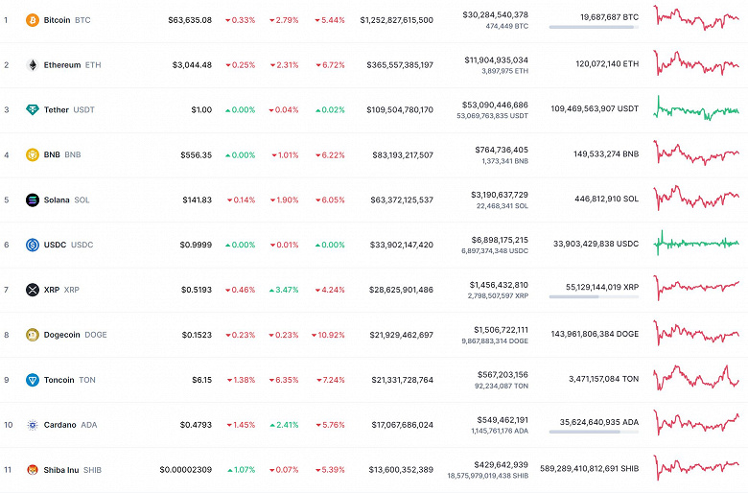This screenshot has width=748, height=493.
Task: Click the Cardano logo icon
Action: pyautogui.click(x=32, y=425)
